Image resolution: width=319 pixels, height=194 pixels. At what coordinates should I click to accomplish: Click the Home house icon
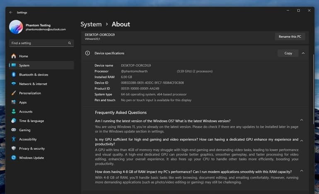(14, 56)
